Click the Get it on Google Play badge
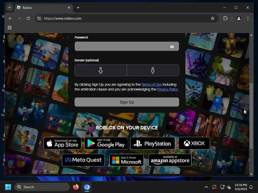The width and height of the screenshot is (258, 193). point(106,143)
